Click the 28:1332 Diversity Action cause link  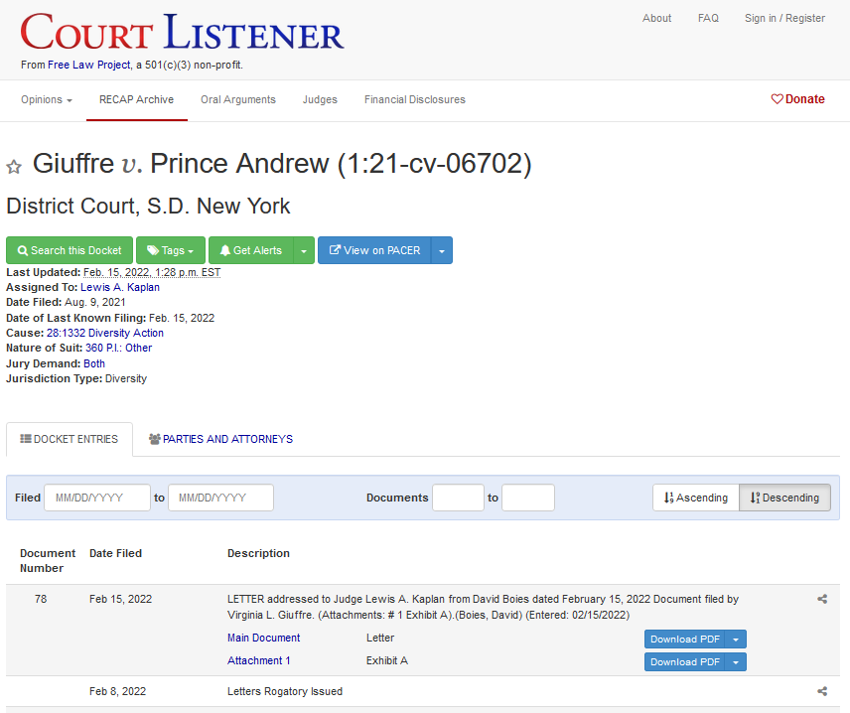(x=105, y=333)
